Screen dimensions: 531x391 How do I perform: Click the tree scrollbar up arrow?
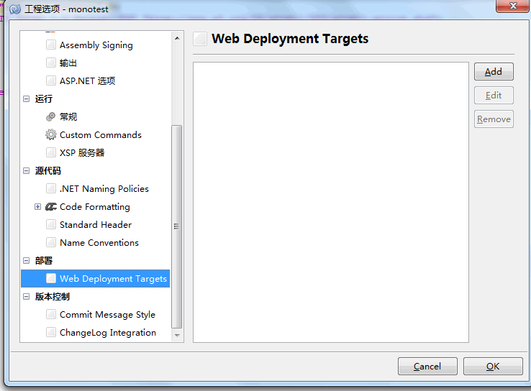point(177,38)
